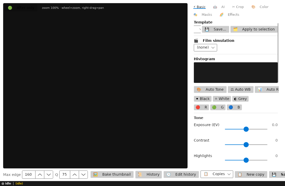This screenshot has width=285, height=186.
Task: Toggle the After only view button
Action: click(21, 8)
